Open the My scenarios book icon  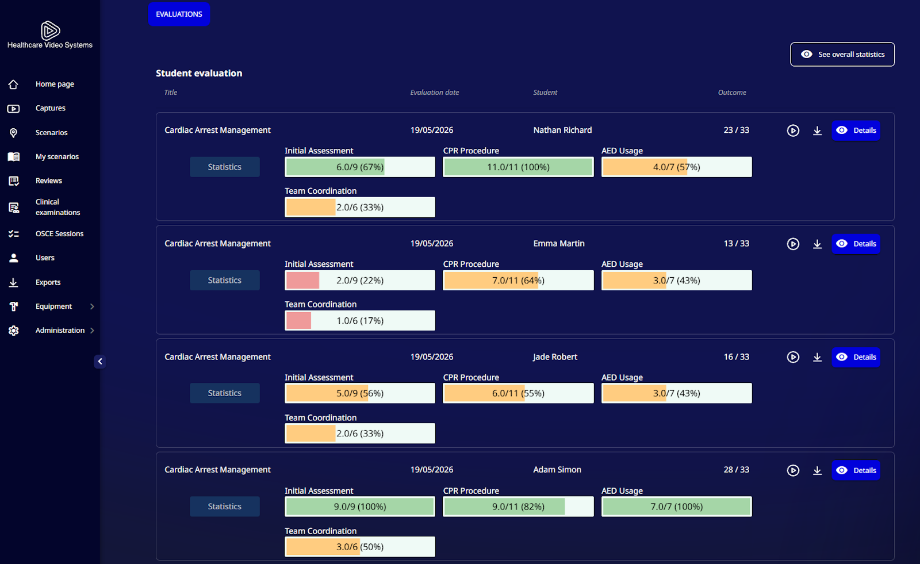coord(13,157)
